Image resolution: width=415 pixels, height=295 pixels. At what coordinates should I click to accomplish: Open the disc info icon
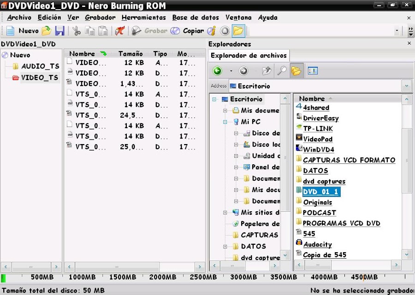tap(212, 31)
